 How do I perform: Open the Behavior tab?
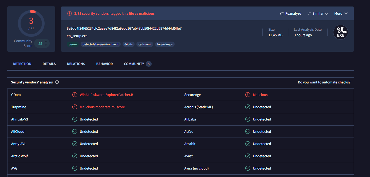point(104,64)
